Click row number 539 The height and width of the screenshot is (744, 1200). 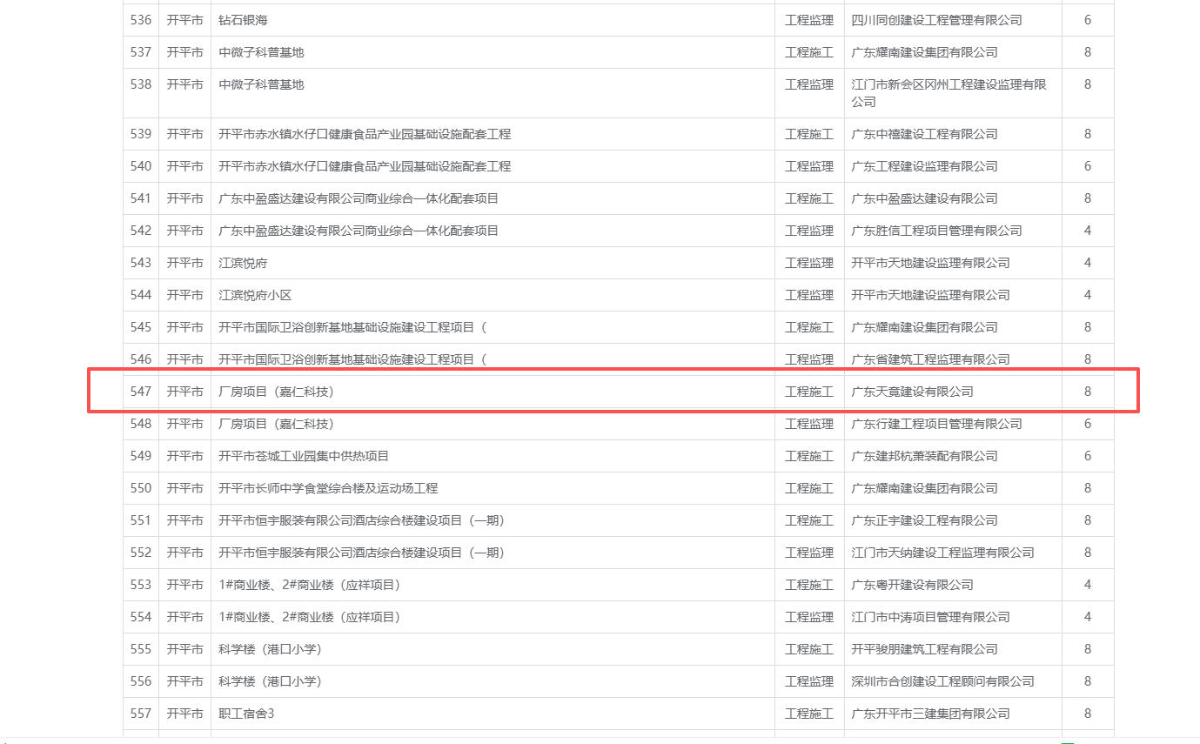141,134
